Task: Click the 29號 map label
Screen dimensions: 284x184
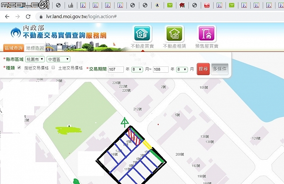Action: [59, 81]
